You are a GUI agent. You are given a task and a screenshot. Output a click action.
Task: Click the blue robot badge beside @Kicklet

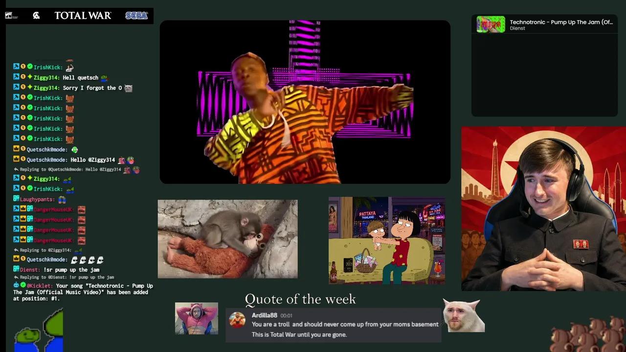pos(16,285)
